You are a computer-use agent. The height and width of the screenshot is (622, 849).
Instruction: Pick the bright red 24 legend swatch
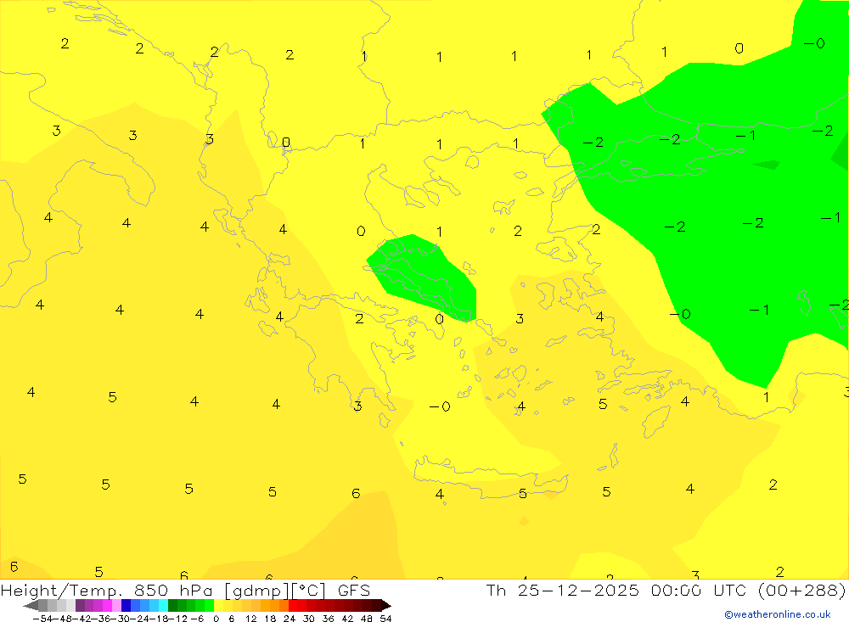[293, 606]
